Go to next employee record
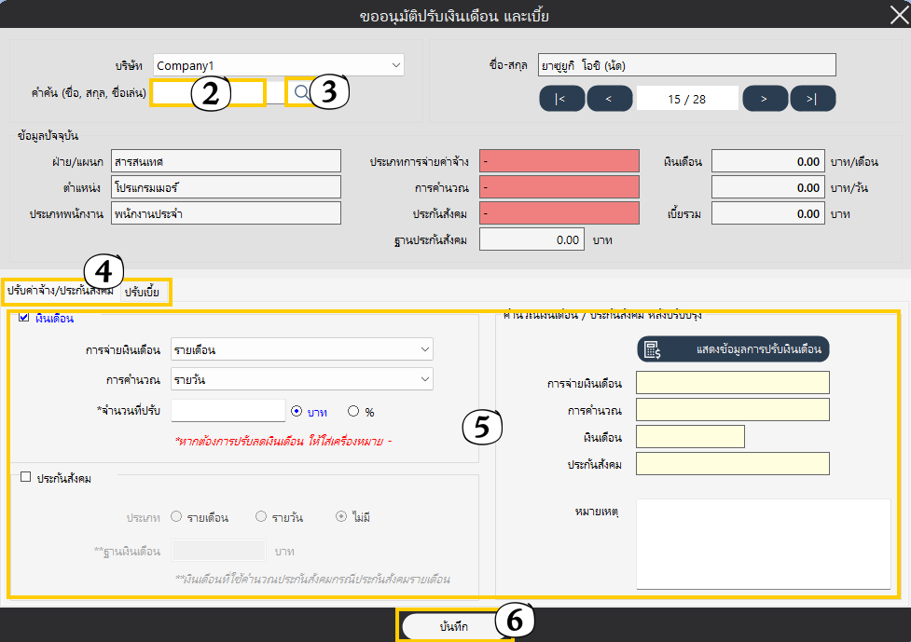This screenshot has height=642, width=911. [763, 99]
